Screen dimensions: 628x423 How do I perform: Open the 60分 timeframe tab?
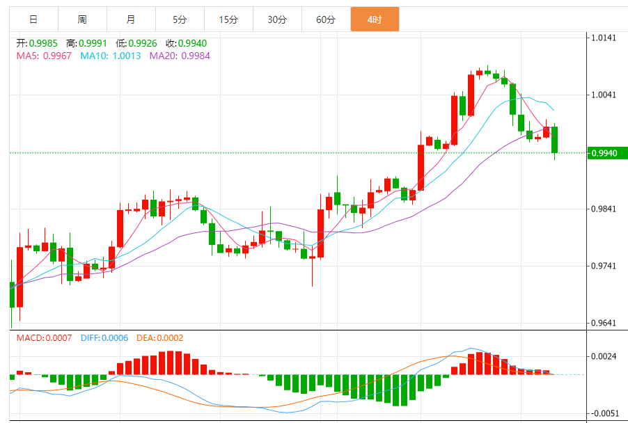click(326, 19)
